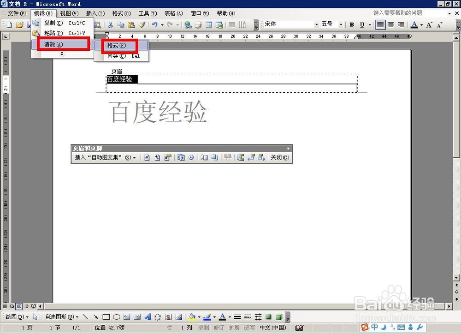Screen dimensions: 461x334
Task: Select the Line drawing tool
Action: click(85, 317)
